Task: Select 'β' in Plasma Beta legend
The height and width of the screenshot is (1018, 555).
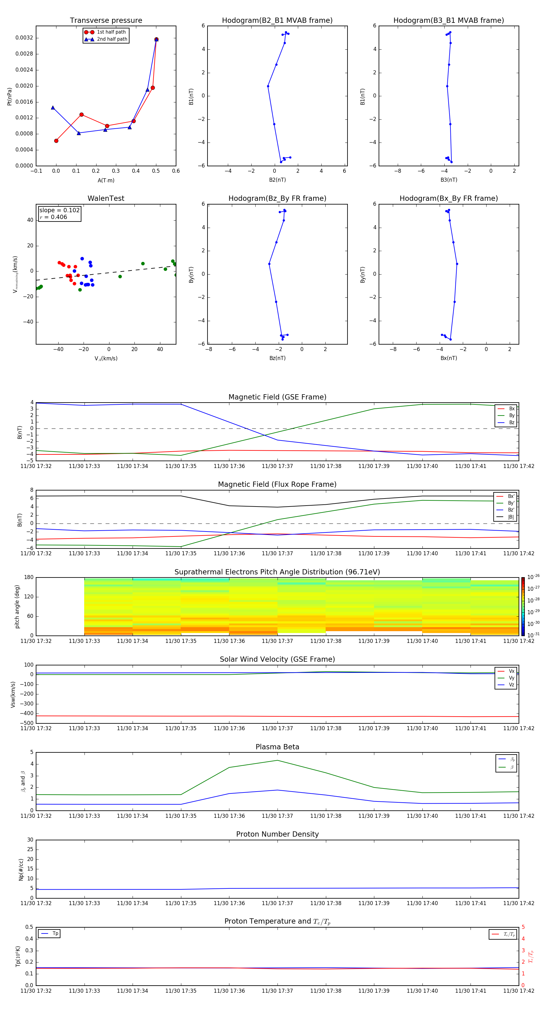Action: tap(506, 767)
